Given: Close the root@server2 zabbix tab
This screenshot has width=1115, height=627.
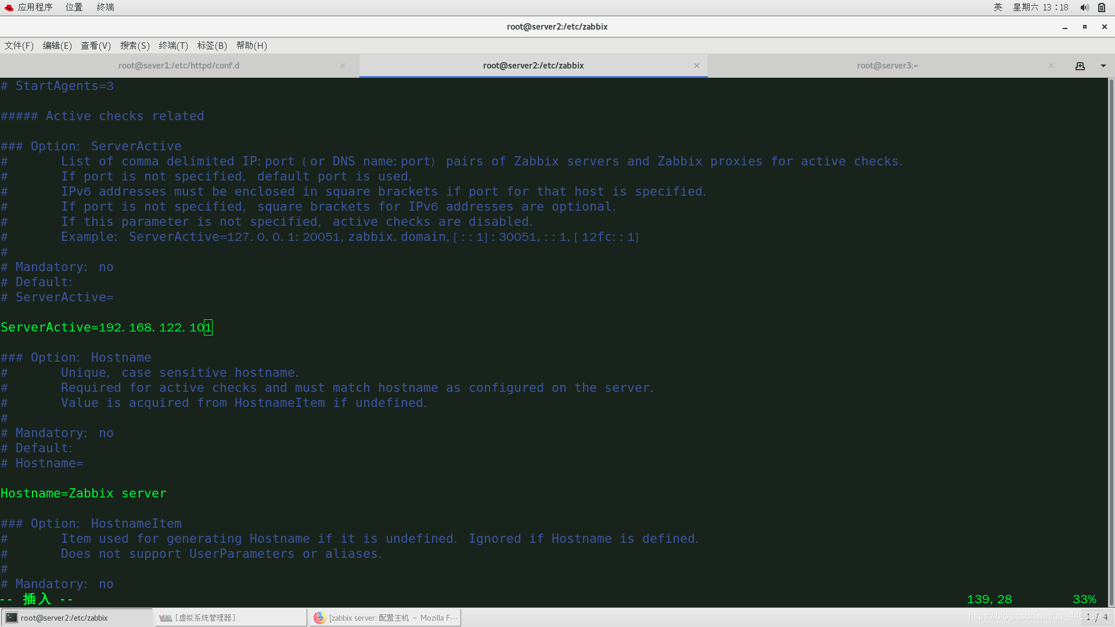Looking at the screenshot, I should click(x=697, y=66).
